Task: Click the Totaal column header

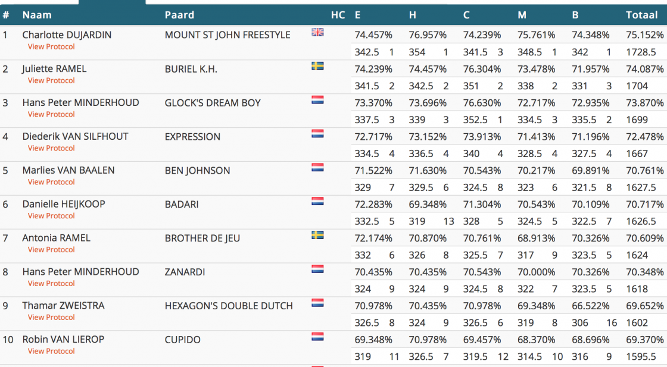Action: 641,15
